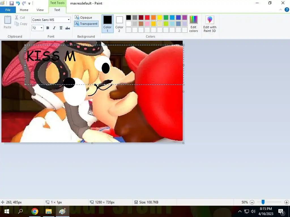Open Paint Help question mark icon
The image size is (290, 217).
pyautogui.click(x=287, y=10)
